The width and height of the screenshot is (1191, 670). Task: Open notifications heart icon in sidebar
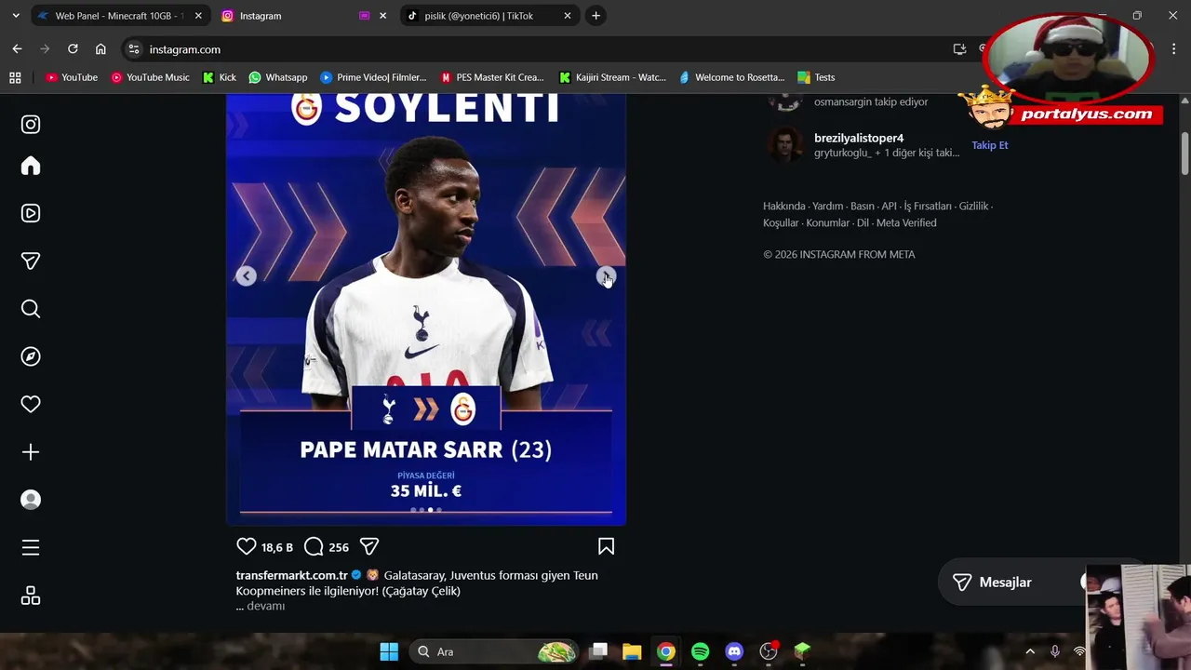(x=31, y=404)
